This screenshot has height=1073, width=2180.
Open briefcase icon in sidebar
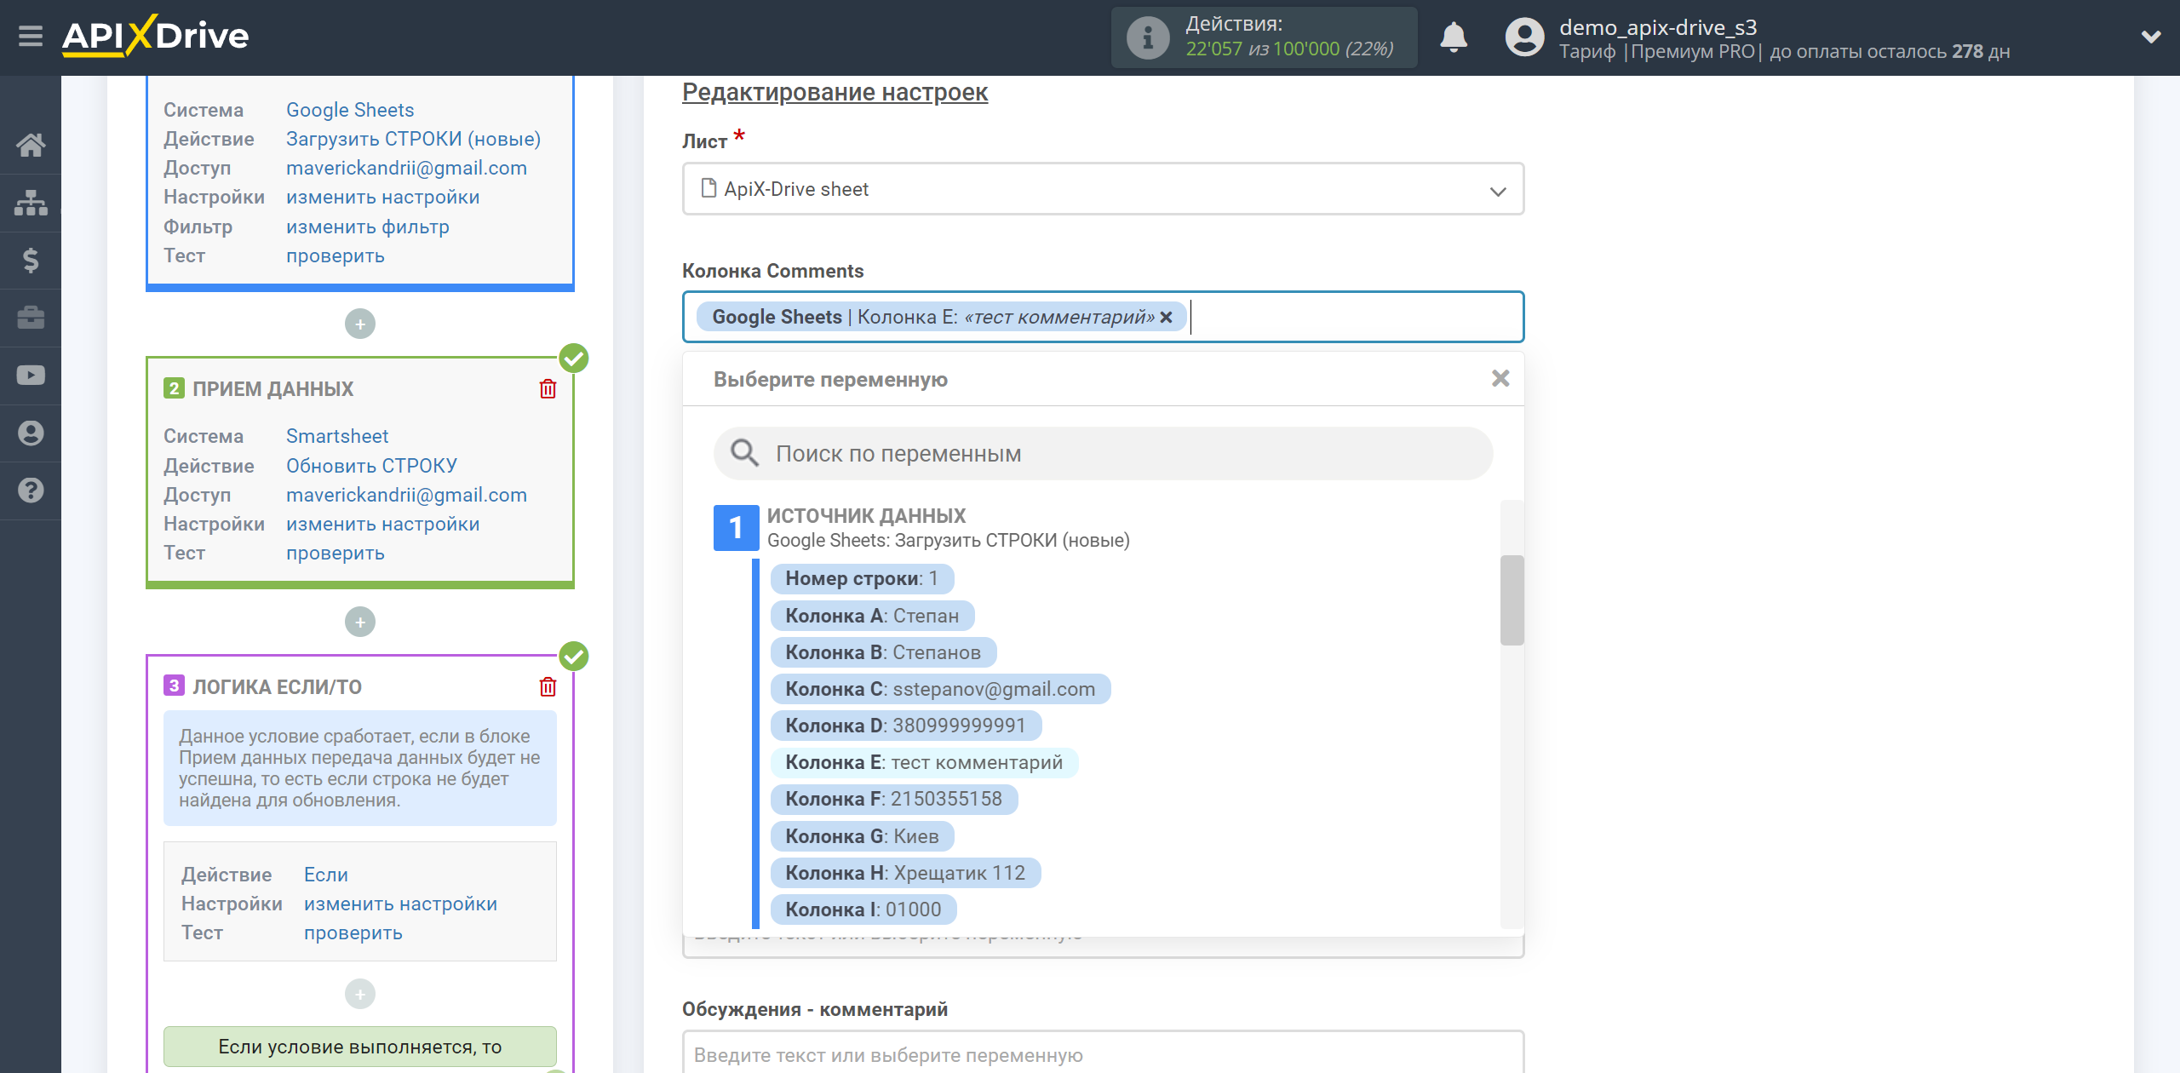click(31, 318)
